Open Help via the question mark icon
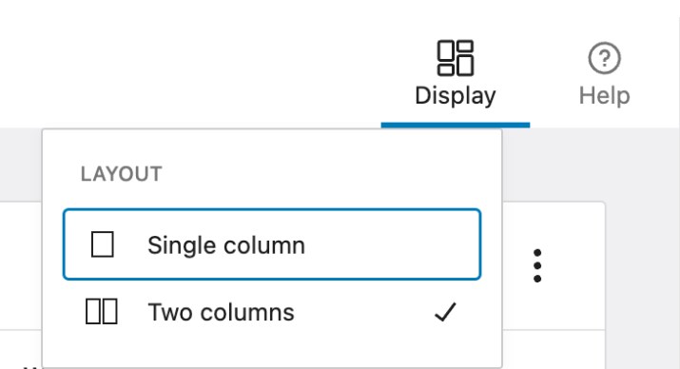Image resolution: width=680 pixels, height=369 pixels. (604, 58)
